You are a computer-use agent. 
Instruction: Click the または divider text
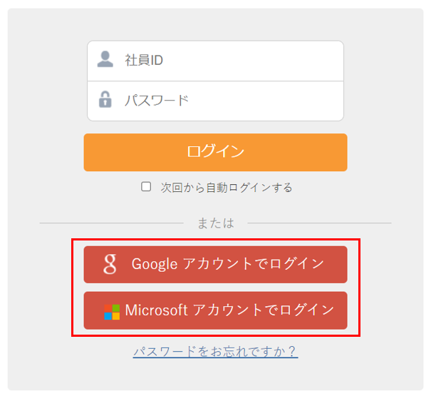(216, 223)
